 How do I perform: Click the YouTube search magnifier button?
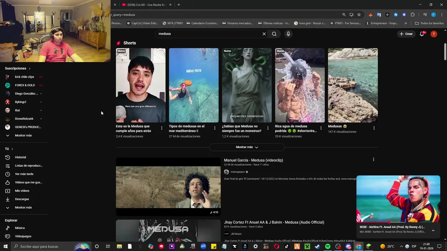tap(274, 34)
